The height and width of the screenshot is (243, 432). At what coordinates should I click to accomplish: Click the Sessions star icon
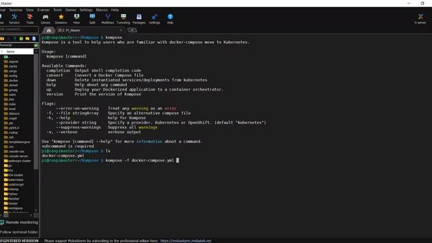61,19
